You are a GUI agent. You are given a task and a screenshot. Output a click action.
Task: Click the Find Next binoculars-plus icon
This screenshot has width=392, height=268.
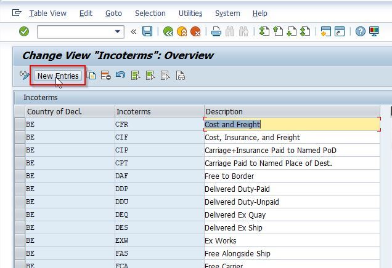coord(243,31)
